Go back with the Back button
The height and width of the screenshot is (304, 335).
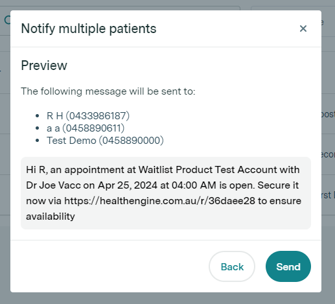(x=232, y=266)
